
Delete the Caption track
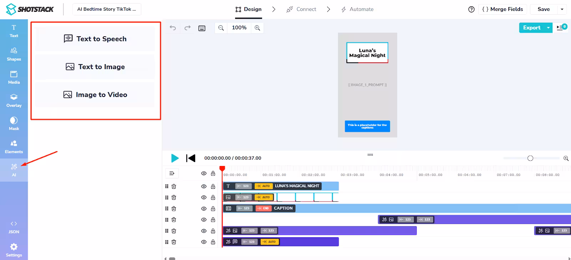[x=174, y=208]
